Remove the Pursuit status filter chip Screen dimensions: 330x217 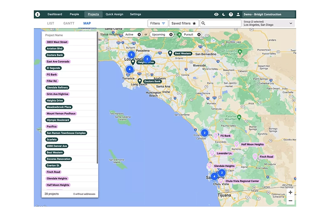click(199, 35)
